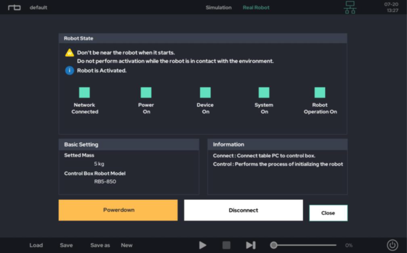Switch to Simulation mode
Viewport: 407px width, 253px height.
218,8
